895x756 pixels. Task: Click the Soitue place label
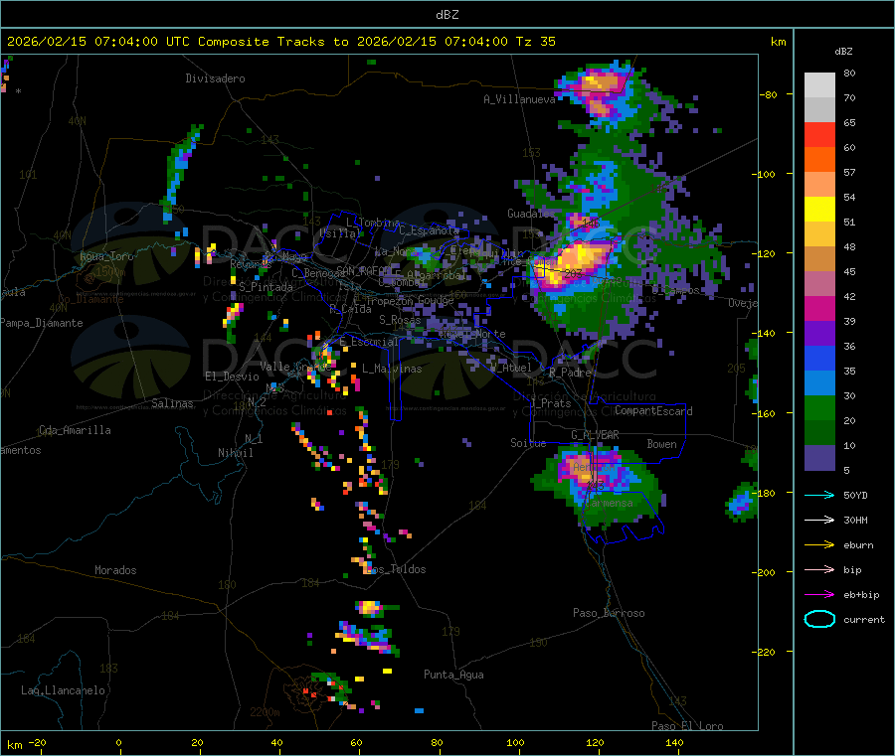coord(528,443)
